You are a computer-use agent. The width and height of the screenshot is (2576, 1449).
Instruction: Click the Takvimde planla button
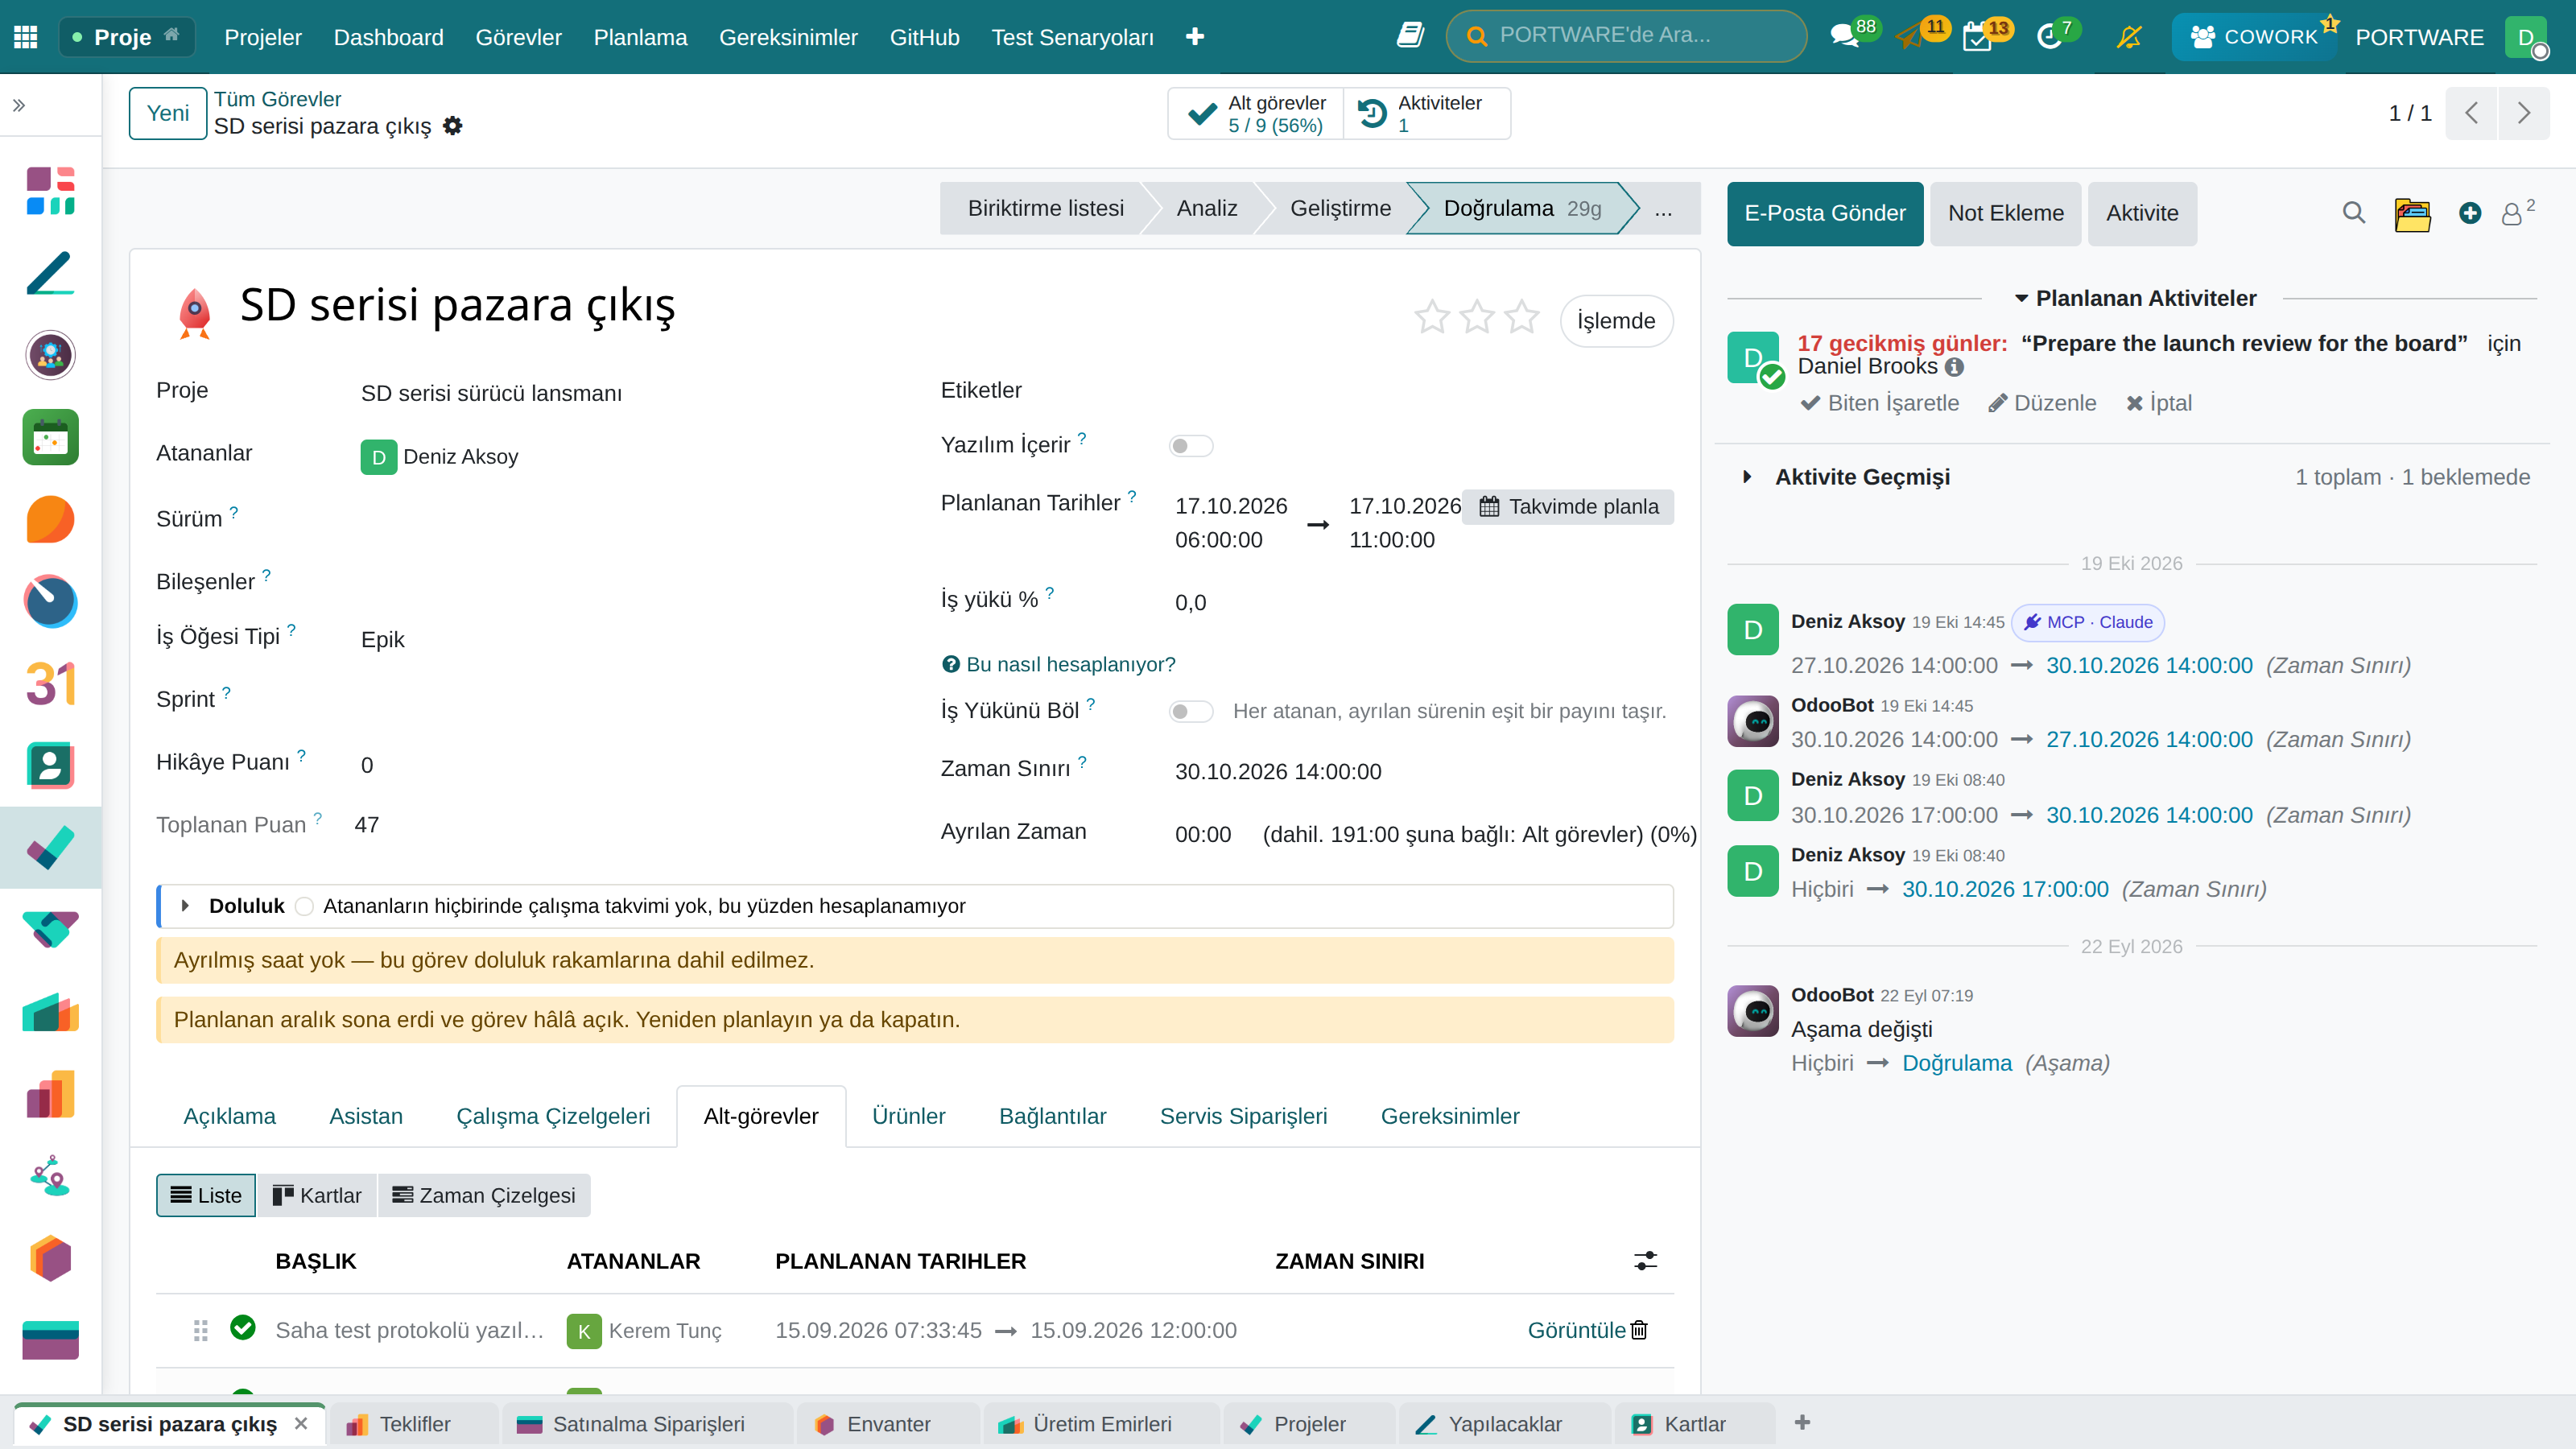tap(1568, 507)
